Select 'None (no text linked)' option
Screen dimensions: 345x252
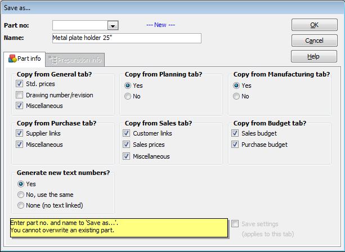click(21, 205)
